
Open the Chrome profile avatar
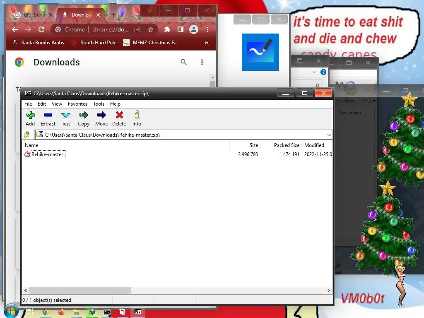click(194, 29)
